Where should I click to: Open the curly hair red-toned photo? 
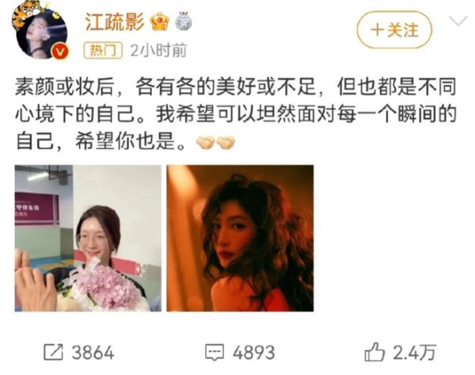(240, 238)
